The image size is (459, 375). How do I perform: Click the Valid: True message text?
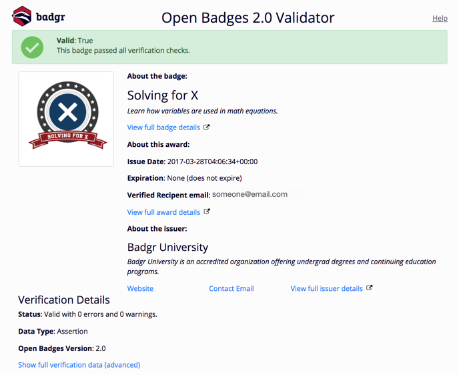click(x=75, y=41)
